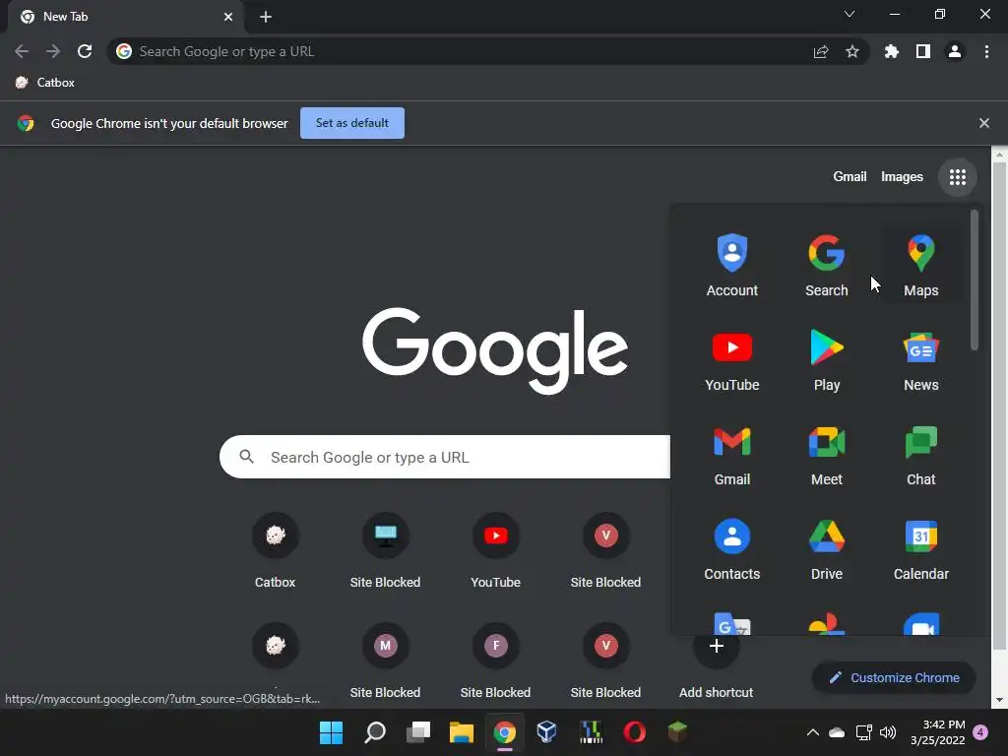
Task: Go back with the back arrow
Action: point(22,51)
